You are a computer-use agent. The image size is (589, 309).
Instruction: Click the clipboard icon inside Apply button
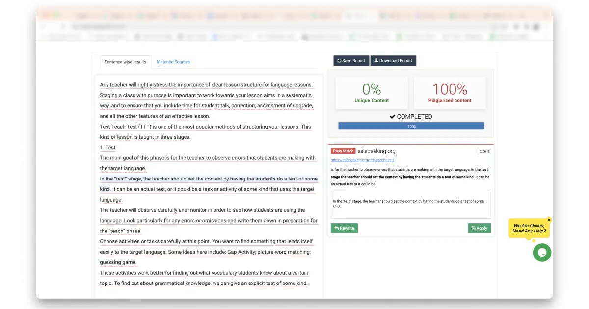(473, 228)
